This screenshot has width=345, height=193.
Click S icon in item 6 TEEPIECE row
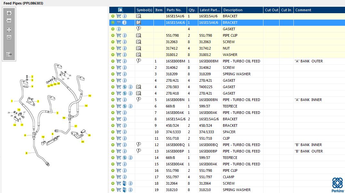pyautogui.click(x=124, y=106)
